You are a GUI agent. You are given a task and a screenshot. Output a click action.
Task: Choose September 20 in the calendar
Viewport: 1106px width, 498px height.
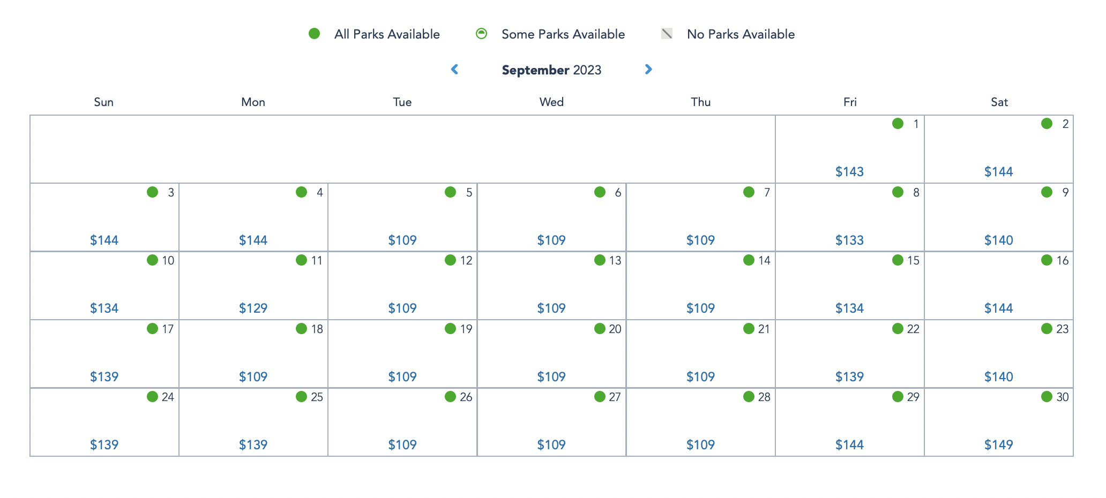[x=551, y=353]
